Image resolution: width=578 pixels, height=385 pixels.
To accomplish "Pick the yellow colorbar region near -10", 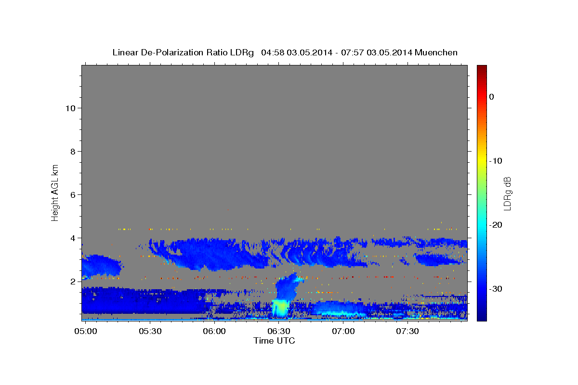I will tap(482, 161).
